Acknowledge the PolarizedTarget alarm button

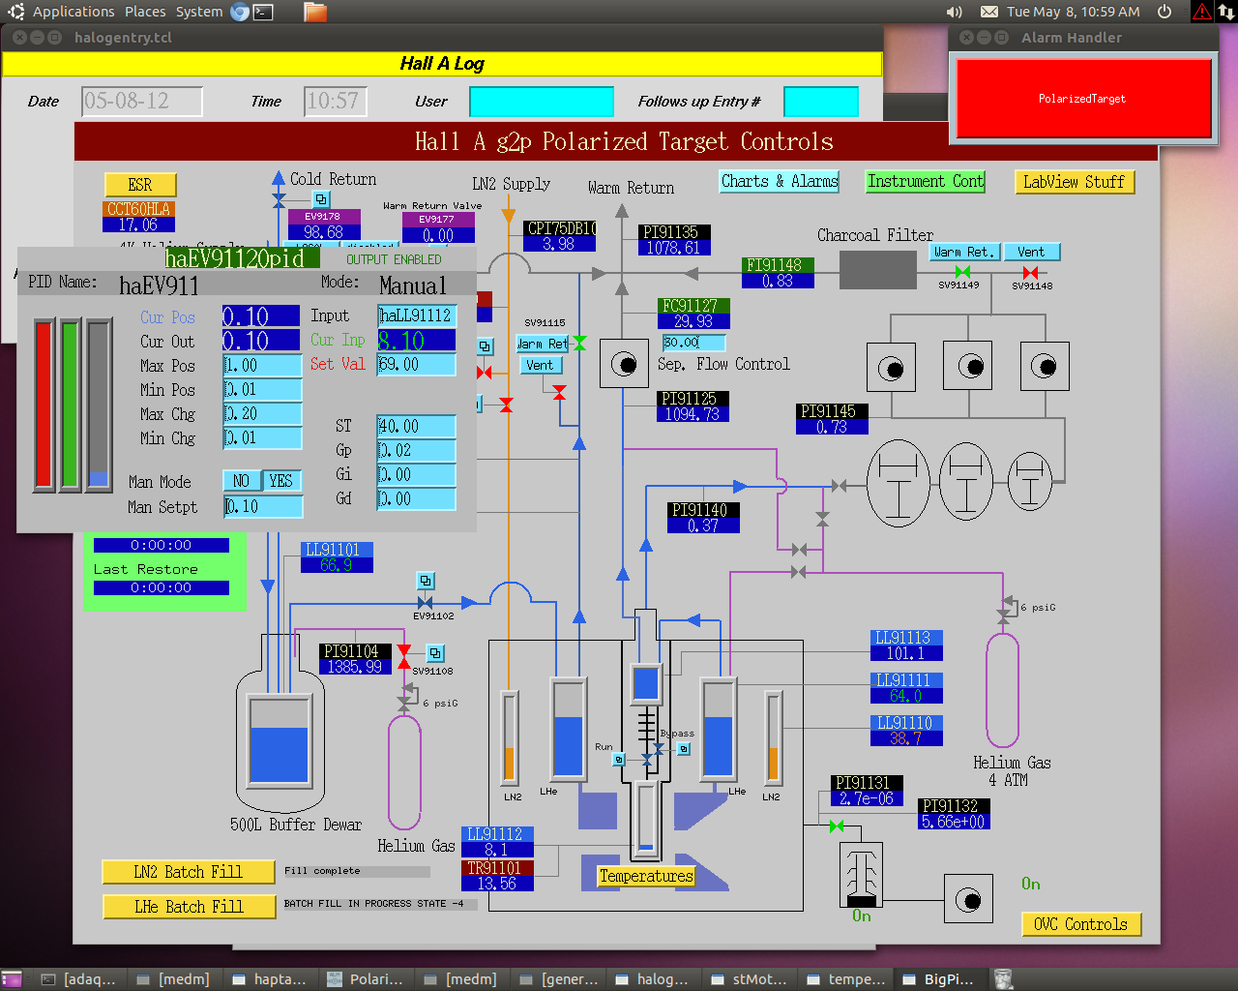coord(1083,99)
